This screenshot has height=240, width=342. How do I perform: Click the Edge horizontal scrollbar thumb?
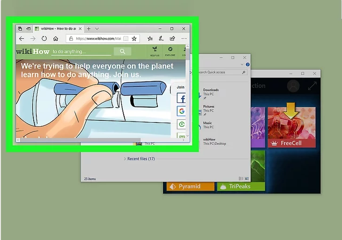[x=80, y=140]
